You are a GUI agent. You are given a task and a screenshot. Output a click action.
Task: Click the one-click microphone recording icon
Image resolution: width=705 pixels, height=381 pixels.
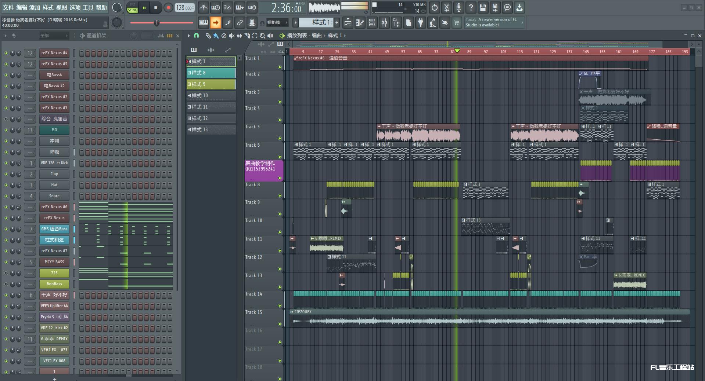coord(459,7)
